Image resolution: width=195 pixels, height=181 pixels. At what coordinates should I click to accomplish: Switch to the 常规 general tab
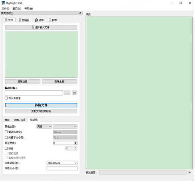point(7,120)
